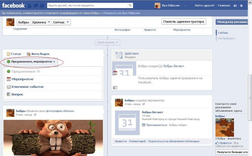Open the arrow dropdown next to Ilya Odincow
252x156 pixels.
(x=185, y=6)
